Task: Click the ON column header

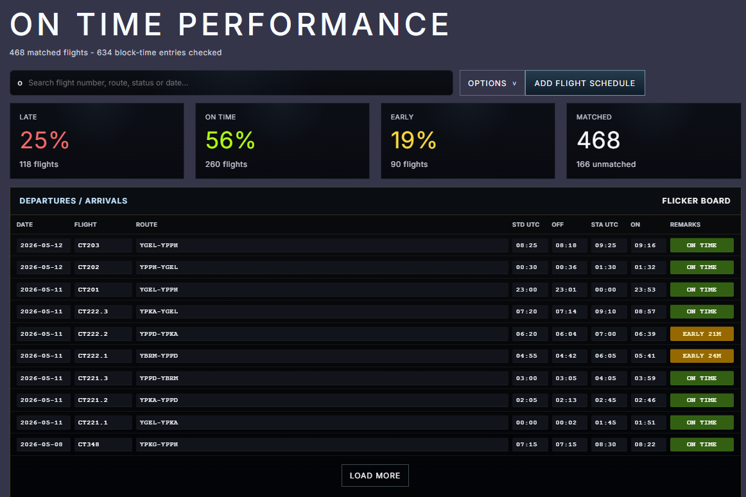Action: point(635,225)
